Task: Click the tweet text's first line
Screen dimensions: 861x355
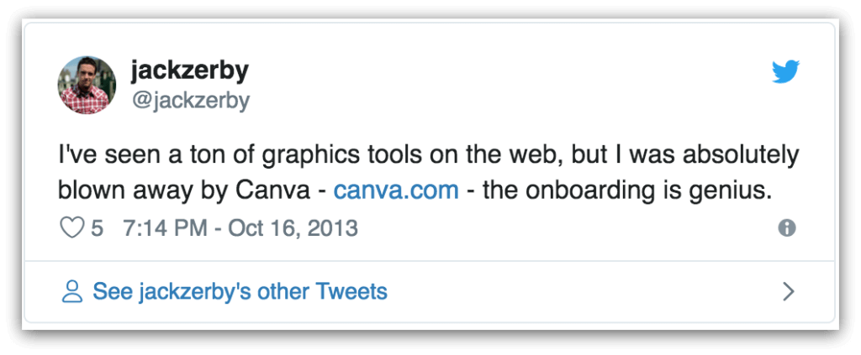Action: point(429,156)
